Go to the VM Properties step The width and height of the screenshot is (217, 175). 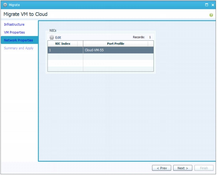14,32
